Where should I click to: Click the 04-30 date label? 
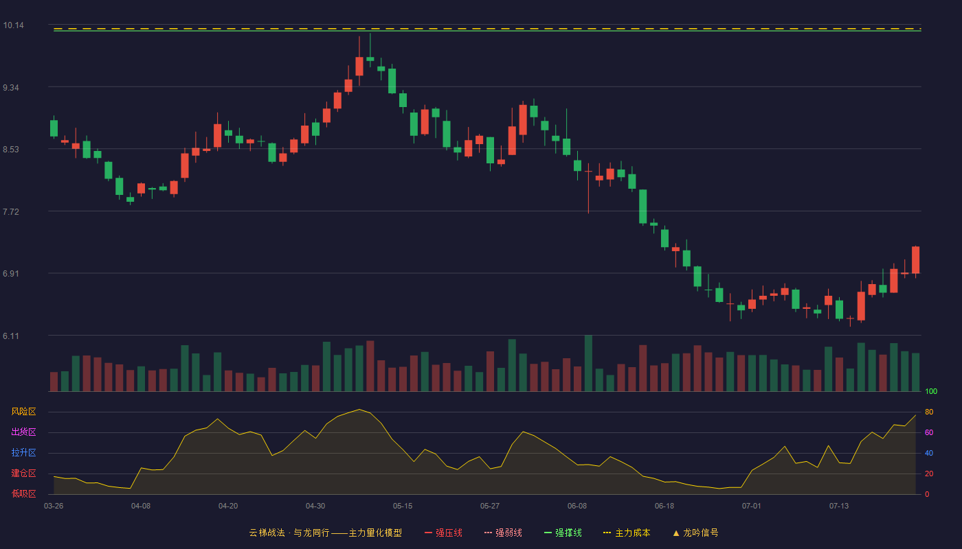[315, 506]
